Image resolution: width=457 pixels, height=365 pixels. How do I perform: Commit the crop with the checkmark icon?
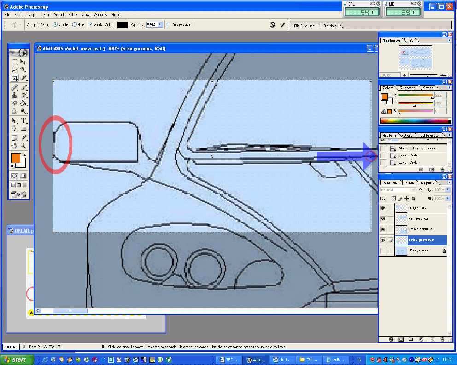click(282, 25)
